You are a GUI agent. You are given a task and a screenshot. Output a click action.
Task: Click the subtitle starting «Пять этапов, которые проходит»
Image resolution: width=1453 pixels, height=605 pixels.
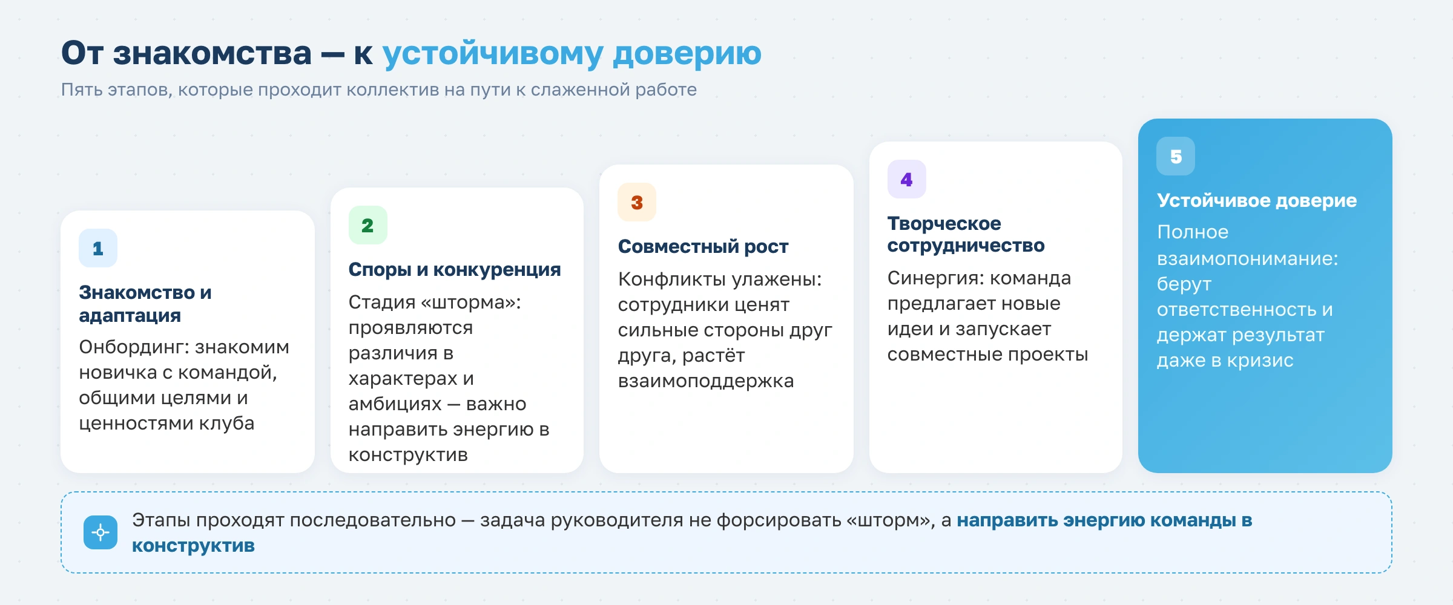coord(379,90)
